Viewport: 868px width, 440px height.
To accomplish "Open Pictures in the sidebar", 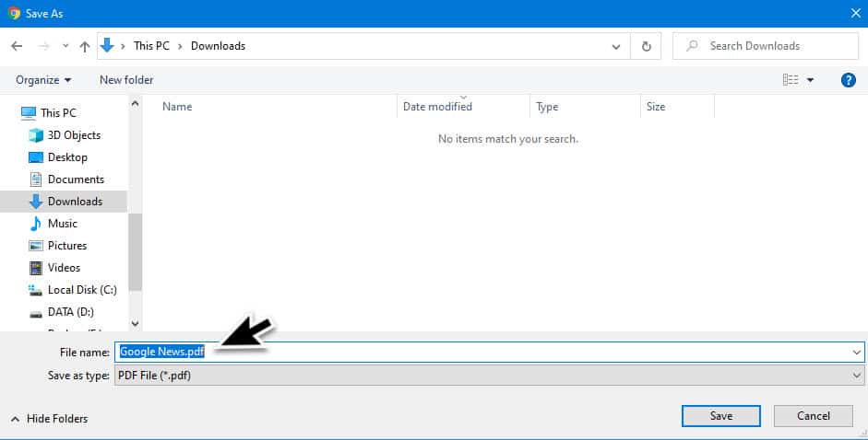I will point(67,246).
